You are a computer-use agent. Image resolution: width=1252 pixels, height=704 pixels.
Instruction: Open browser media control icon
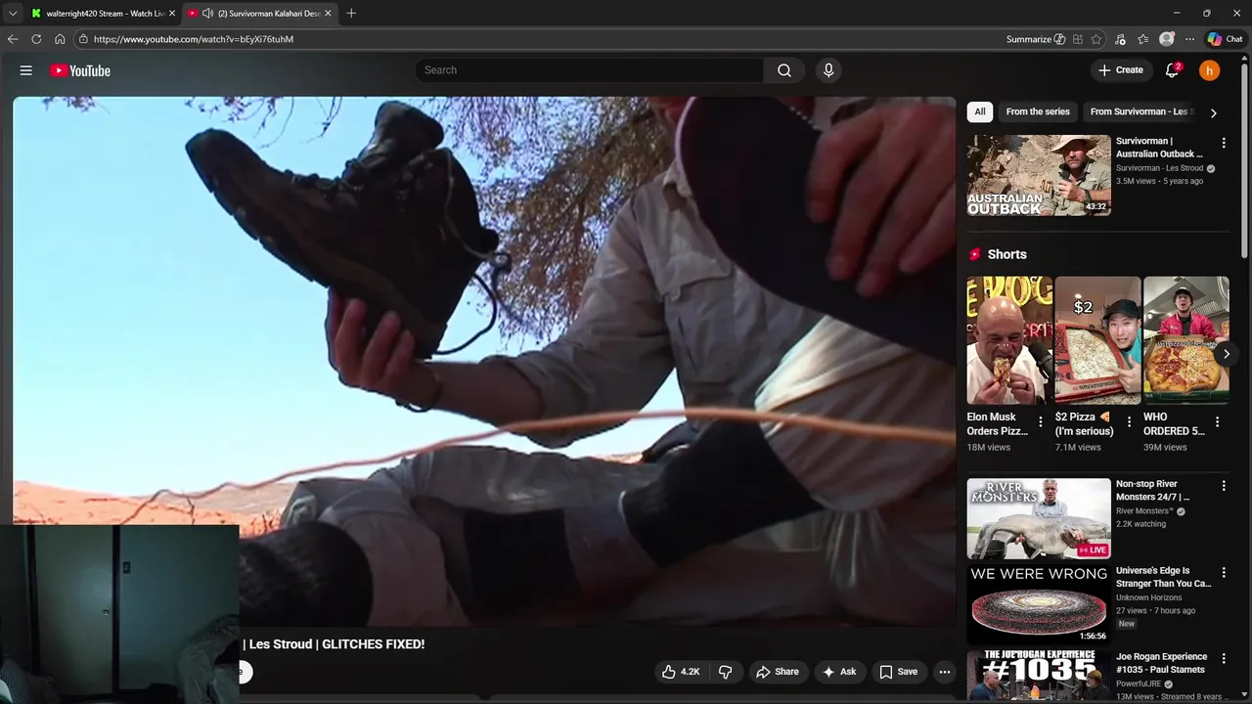(1120, 39)
